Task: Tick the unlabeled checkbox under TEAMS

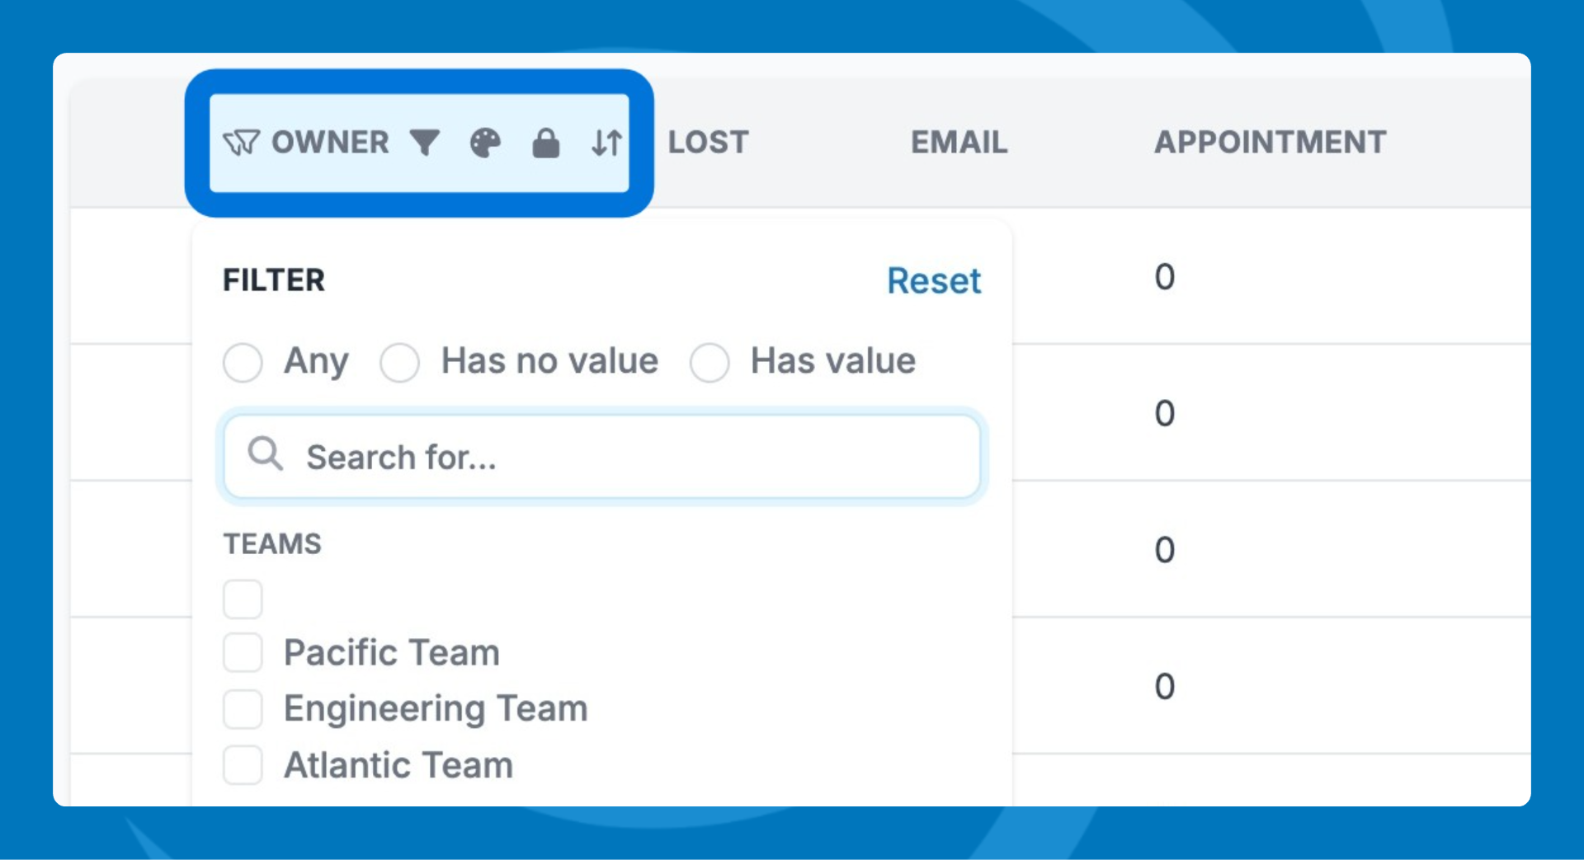Action: coord(243,599)
